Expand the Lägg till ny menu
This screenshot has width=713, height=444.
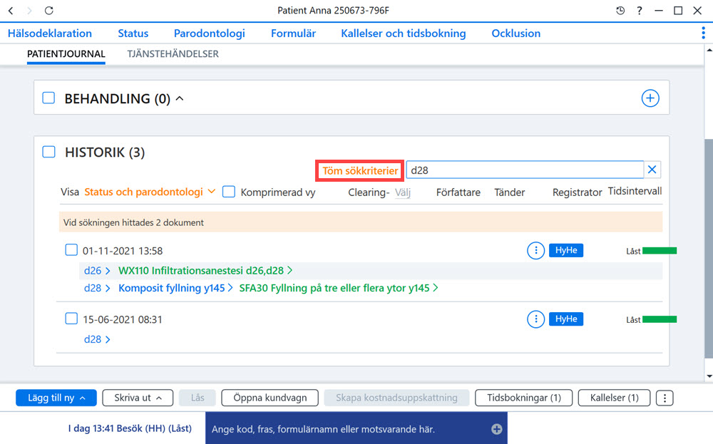coord(56,398)
